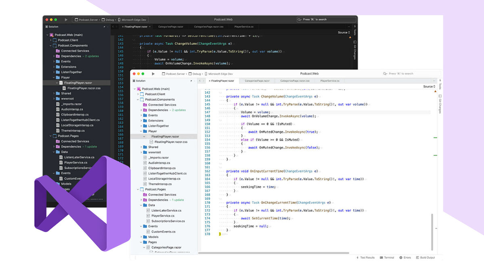The image size is (484, 272).
Task: Open Test Results pad in status bar
Action: (x=365, y=257)
